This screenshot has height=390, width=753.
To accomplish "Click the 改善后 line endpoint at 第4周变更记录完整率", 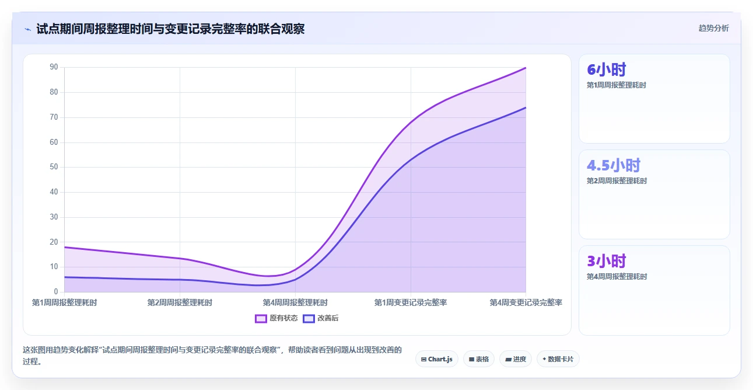I will click(526, 107).
